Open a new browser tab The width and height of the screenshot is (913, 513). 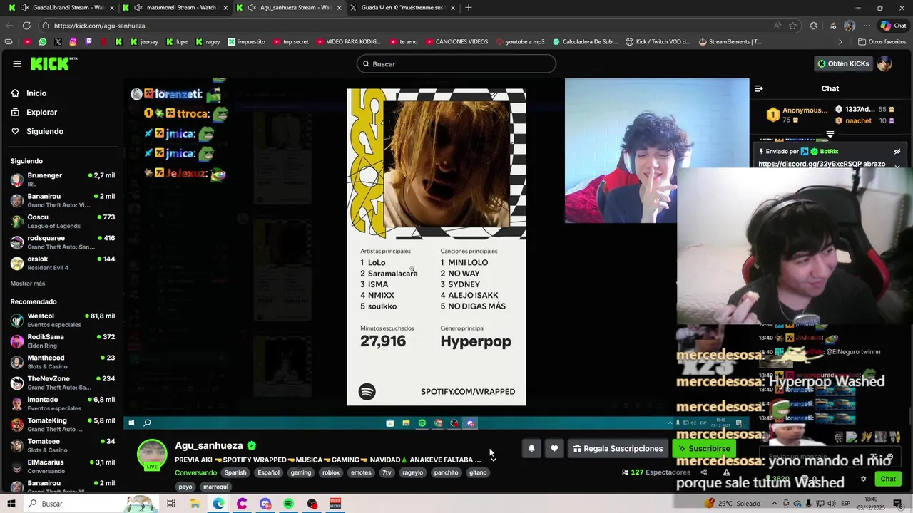click(469, 8)
